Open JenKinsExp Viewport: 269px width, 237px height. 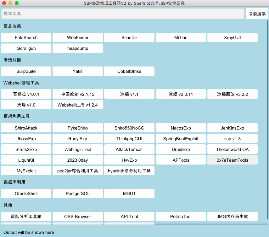click(233, 128)
